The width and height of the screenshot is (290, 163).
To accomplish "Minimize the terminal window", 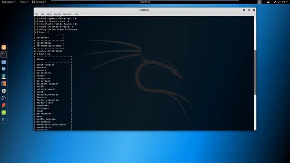I will tap(244, 10).
